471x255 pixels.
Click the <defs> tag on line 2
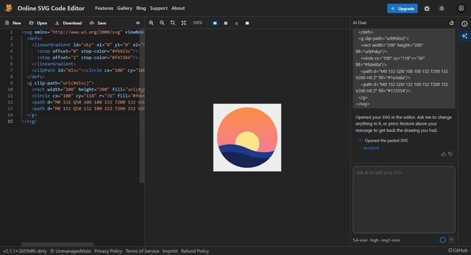[x=34, y=38]
